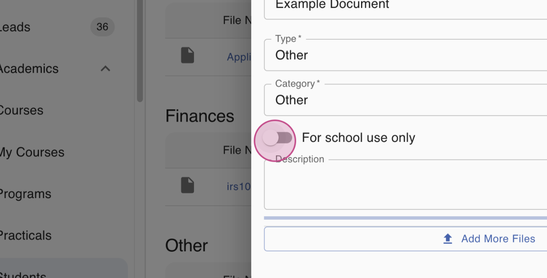Screen dimensions: 547x278
Task: Click the upload progress bar
Action: pos(405,218)
